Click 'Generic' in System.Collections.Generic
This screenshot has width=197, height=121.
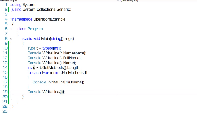click(x=63, y=9)
